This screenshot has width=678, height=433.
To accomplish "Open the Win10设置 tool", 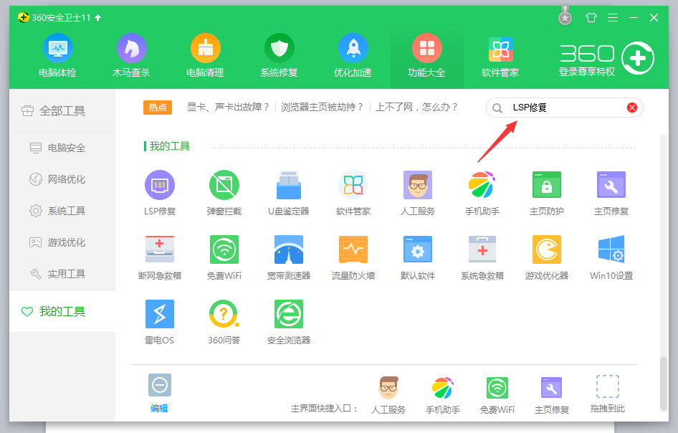I will tap(611, 257).
